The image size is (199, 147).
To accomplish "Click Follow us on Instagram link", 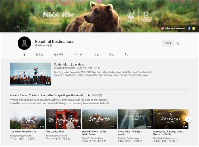I will [x=175, y=28].
